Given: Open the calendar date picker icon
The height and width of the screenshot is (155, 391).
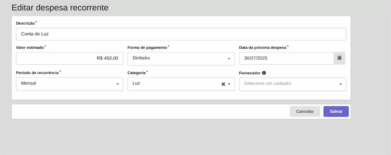Looking at the screenshot, I should tap(339, 58).
